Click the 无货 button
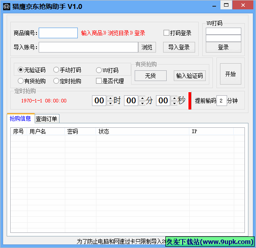 pos(151,76)
